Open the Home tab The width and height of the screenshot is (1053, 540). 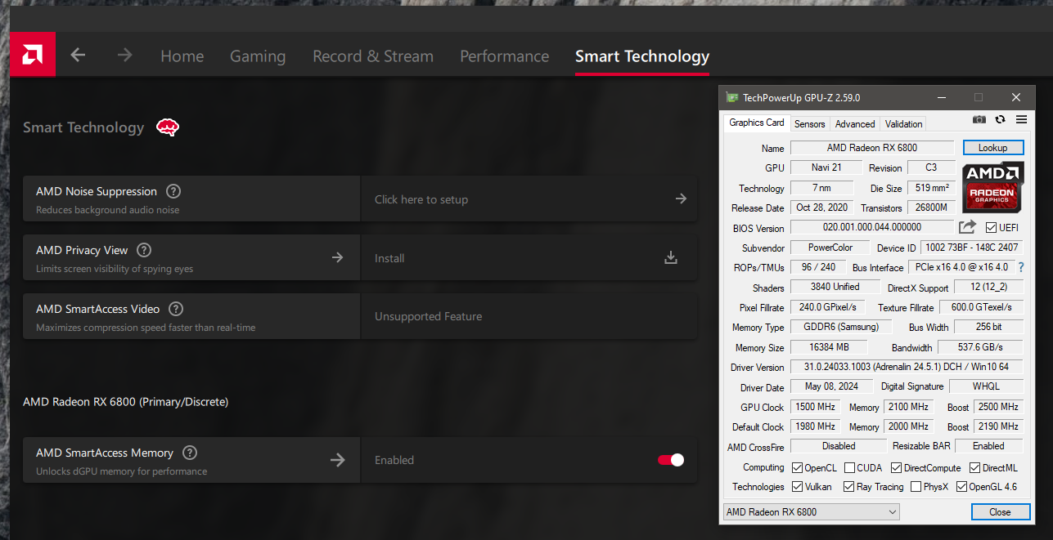tap(182, 56)
